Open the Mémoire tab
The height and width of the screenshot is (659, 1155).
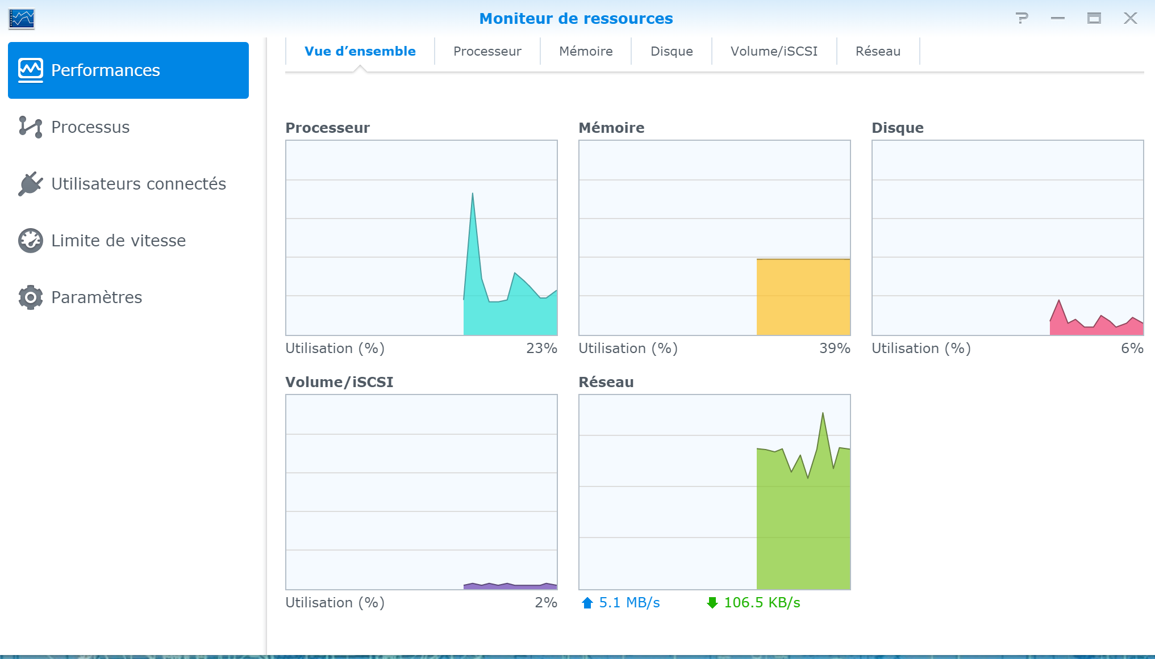[x=586, y=51]
